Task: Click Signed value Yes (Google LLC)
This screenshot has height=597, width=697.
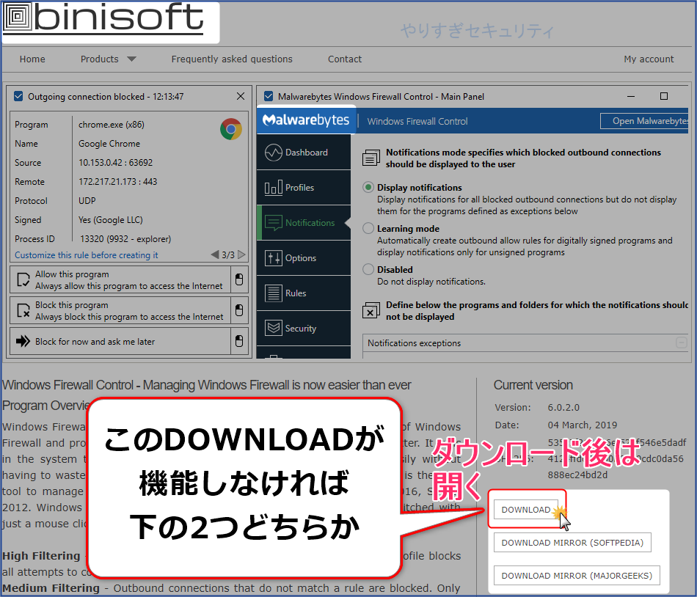Action: [111, 220]
